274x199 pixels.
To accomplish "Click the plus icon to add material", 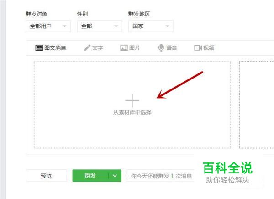I will (132, 100).
